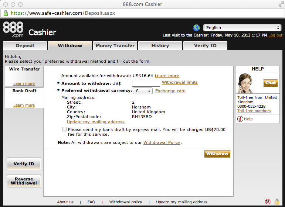Click the gold padlock security icon
Screen dimensions: 285x207
tap(276, 201)
